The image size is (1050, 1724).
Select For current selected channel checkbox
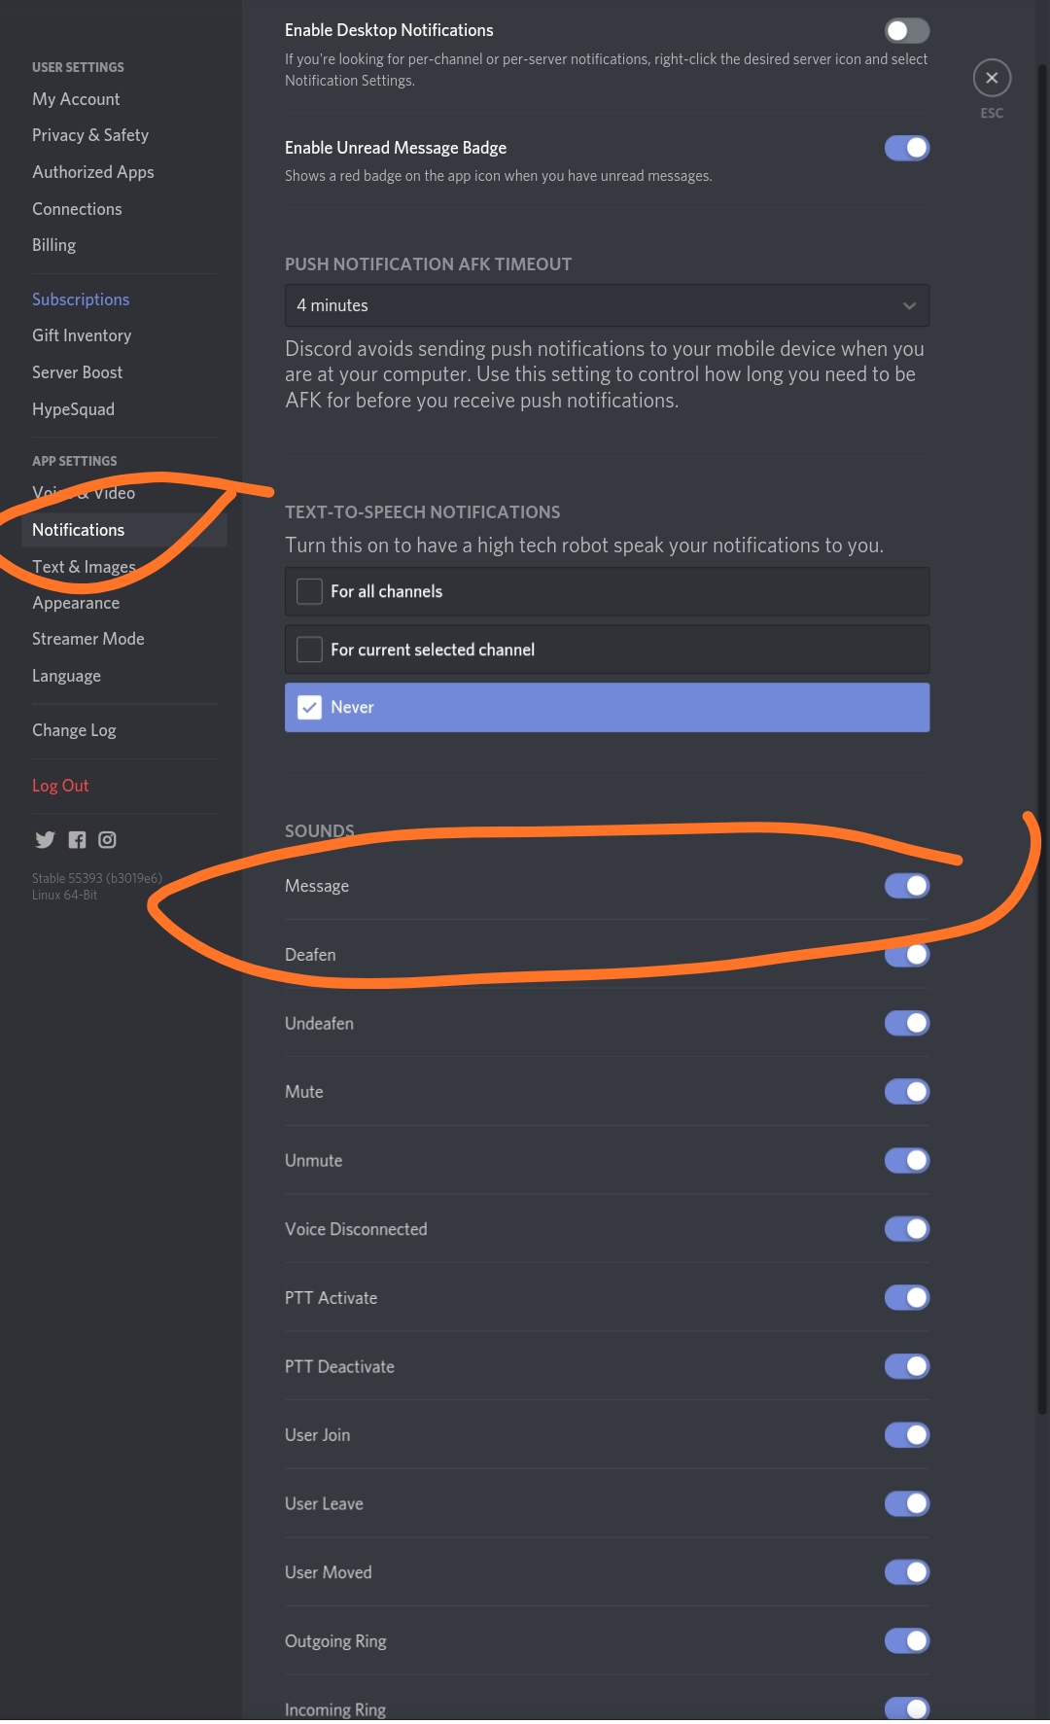point(309,650)
